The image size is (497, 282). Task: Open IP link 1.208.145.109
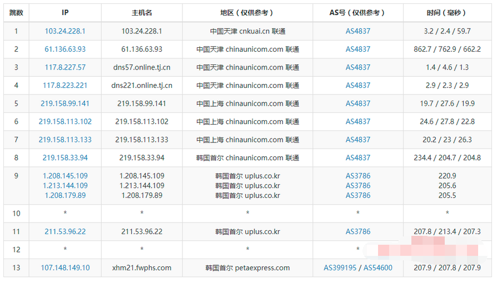[x=65, y=176]
